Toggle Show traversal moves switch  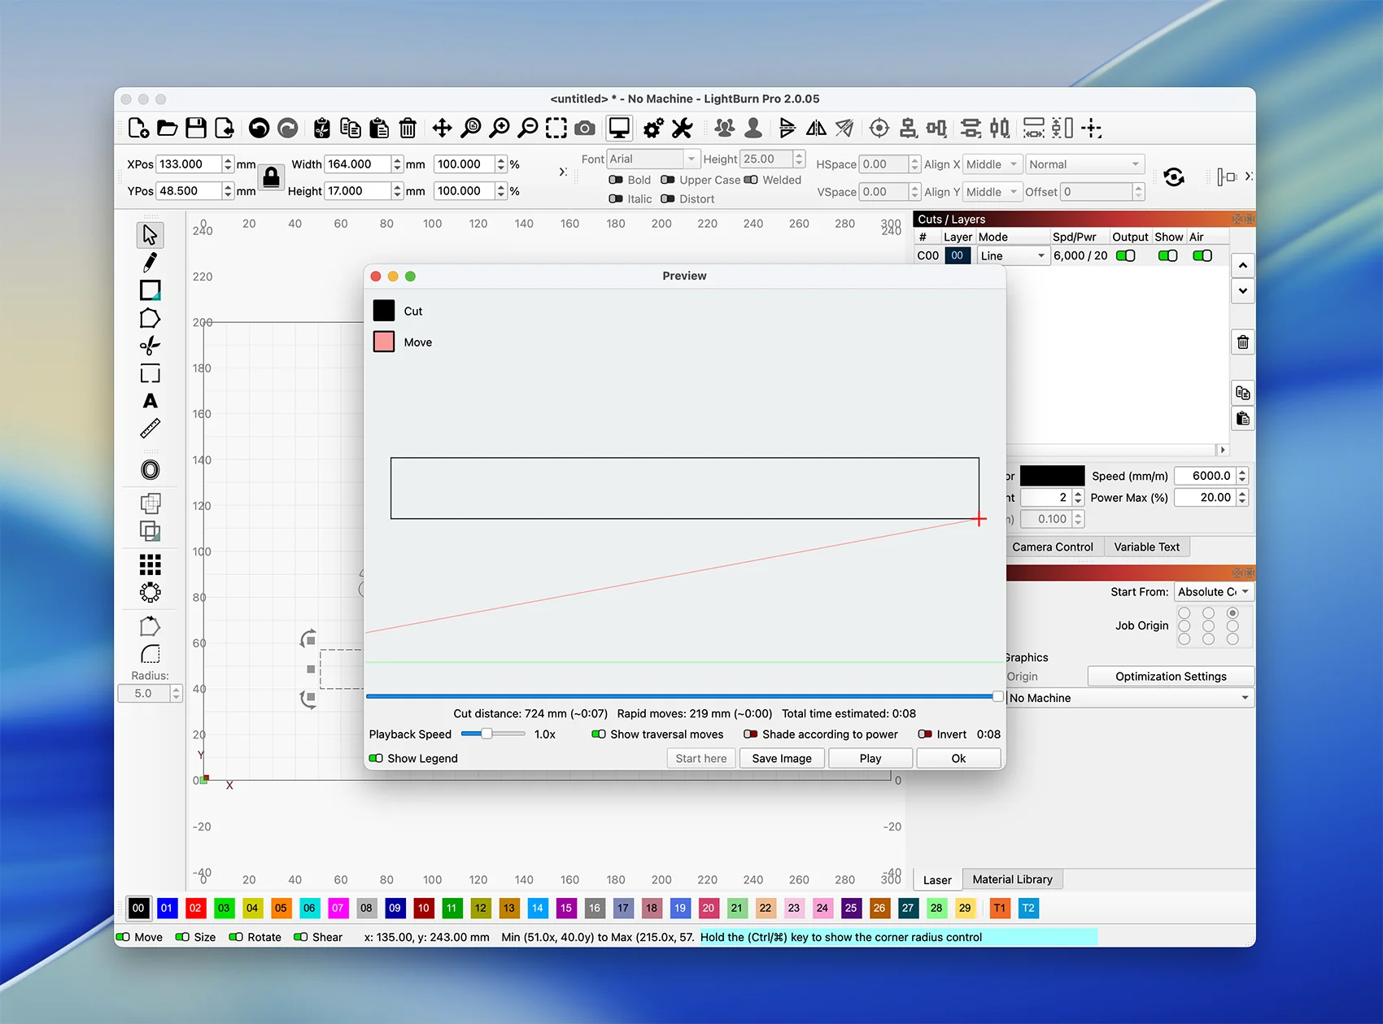599,734
